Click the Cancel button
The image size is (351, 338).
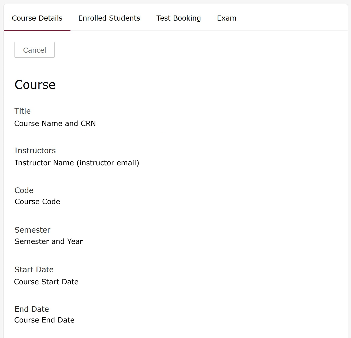[x=34, y=50]
